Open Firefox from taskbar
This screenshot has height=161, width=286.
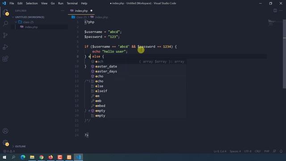(x=50, y=157)
